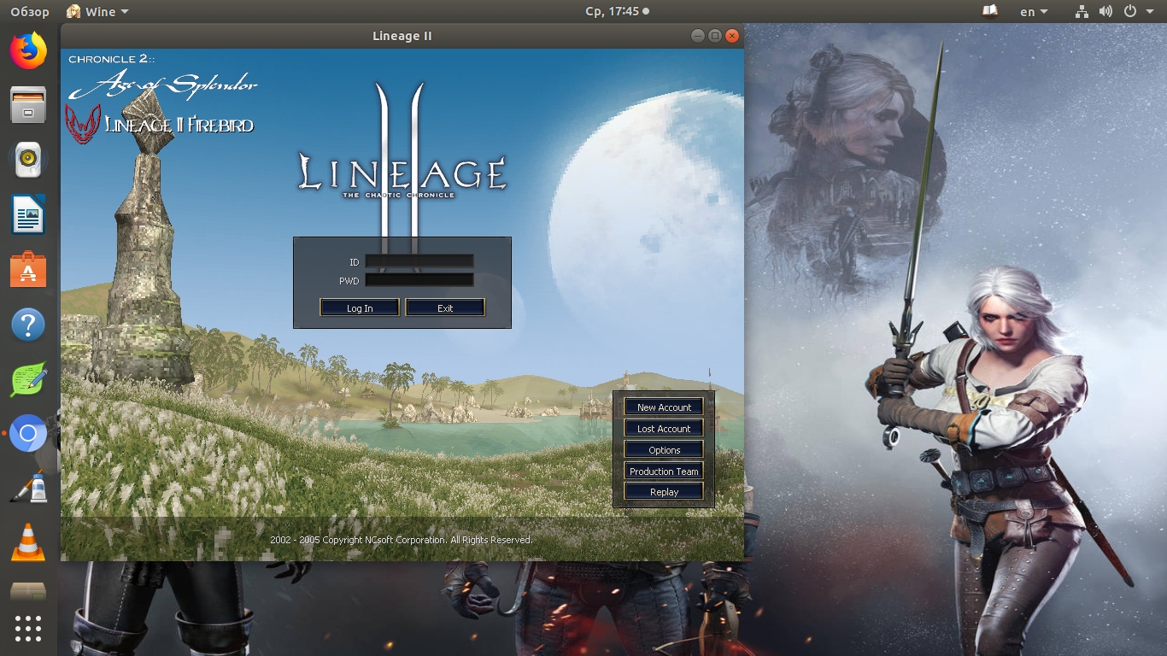Maximize the Lineage II window
This screenshot has height=656, width=1167.
coord(715,36)
